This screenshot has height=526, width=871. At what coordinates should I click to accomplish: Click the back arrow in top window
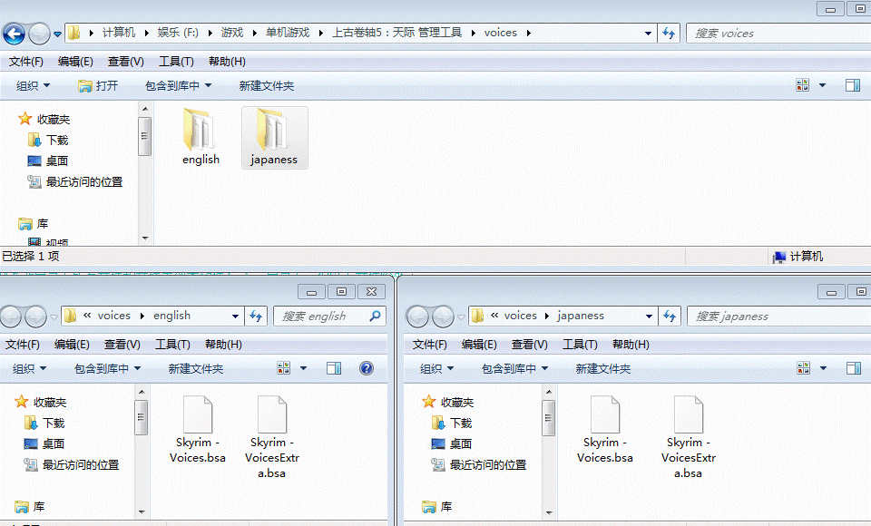tap(14, 34)
